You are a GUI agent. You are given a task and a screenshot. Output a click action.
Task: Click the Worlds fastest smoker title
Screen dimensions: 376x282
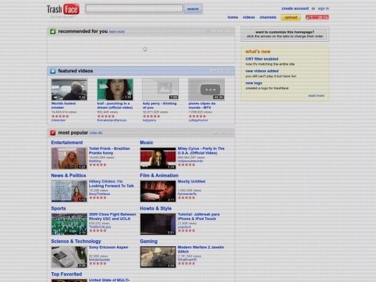(63, 106)
